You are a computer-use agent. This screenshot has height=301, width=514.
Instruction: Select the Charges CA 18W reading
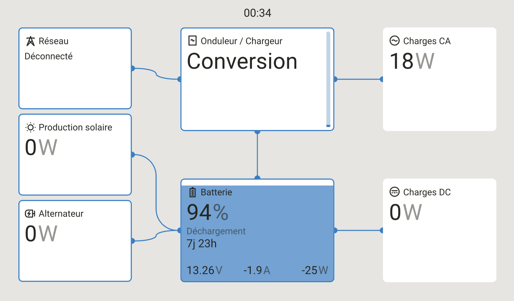pos(412,61)
